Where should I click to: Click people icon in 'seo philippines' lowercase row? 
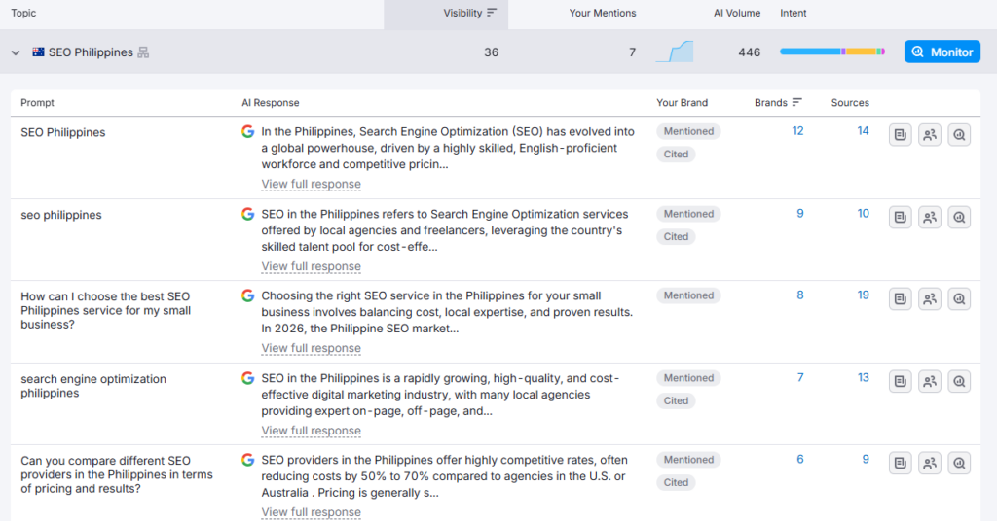[930, 217]
